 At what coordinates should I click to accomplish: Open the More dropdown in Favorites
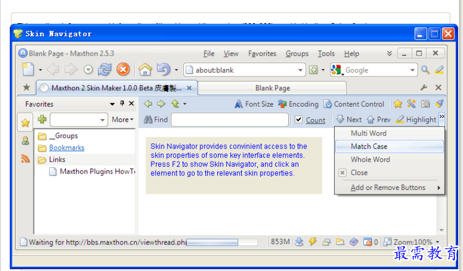(x=122, y=120)
